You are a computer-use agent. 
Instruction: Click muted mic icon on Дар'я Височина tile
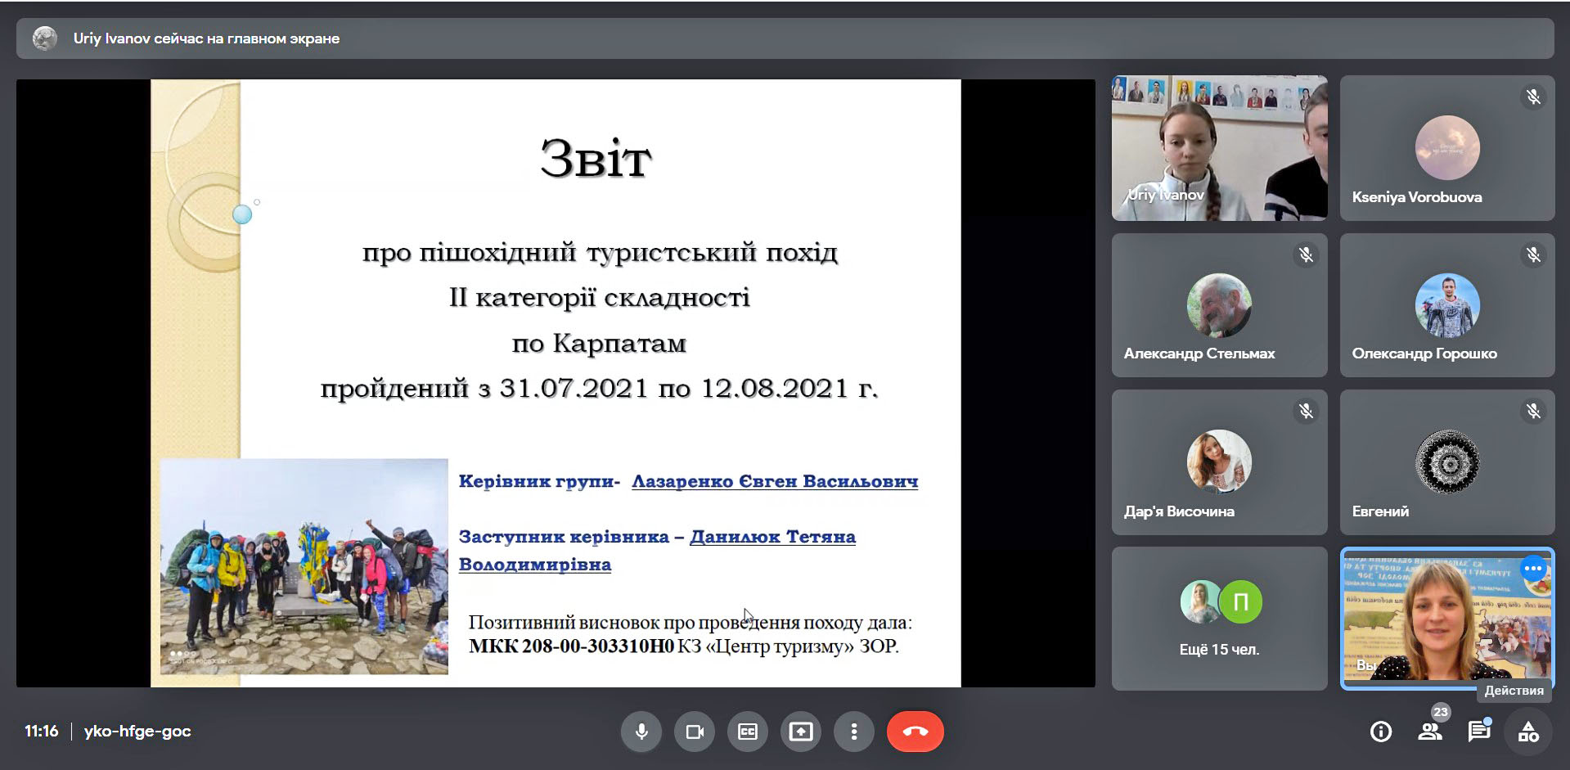coord(1306,411)
